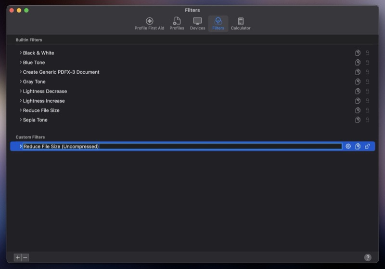This screenshot has height=269, width=385.
Task: Select the Blue Tone filter row
Action: 192,62
